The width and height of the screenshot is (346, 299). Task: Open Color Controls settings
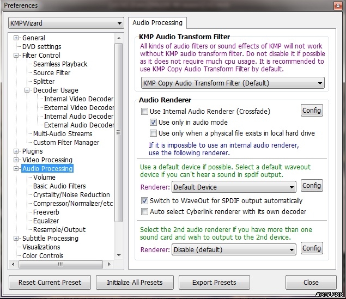click(43, 256)
